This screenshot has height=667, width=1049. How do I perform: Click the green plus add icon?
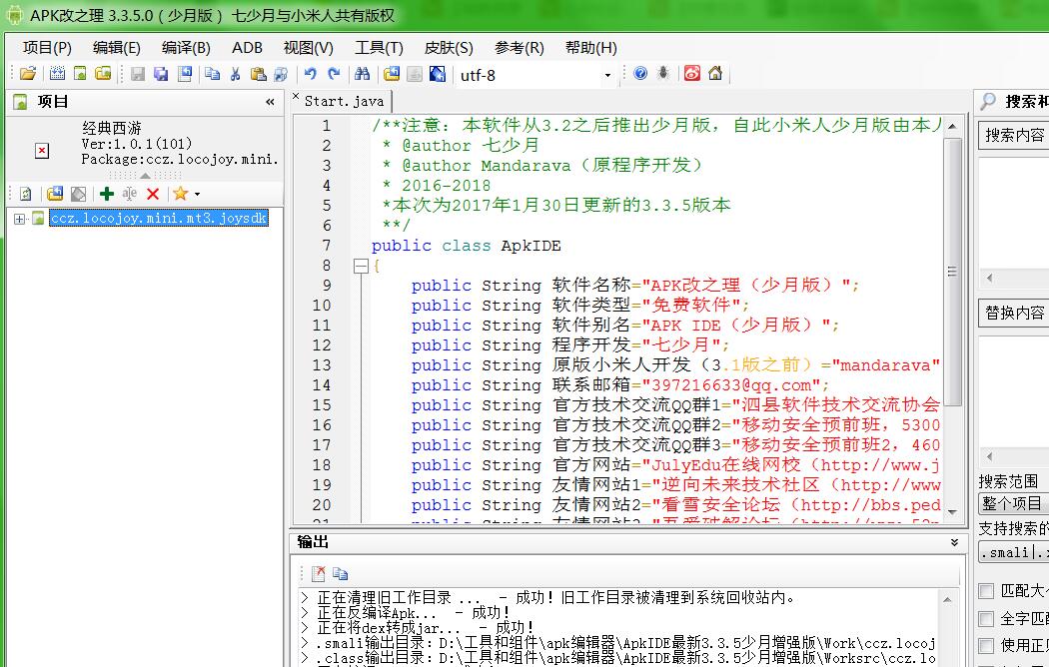(x=106, y=194)
